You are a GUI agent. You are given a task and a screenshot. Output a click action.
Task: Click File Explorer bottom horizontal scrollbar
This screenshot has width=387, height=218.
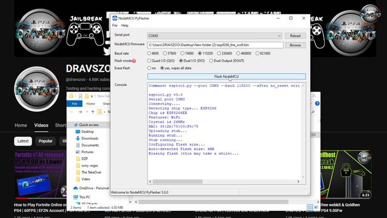click(213, 202)
